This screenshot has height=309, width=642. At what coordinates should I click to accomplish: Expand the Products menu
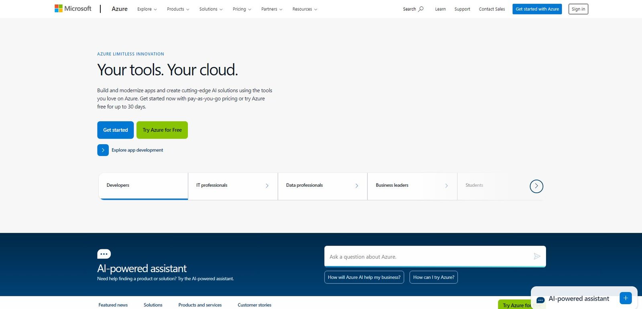pos(178,9)
